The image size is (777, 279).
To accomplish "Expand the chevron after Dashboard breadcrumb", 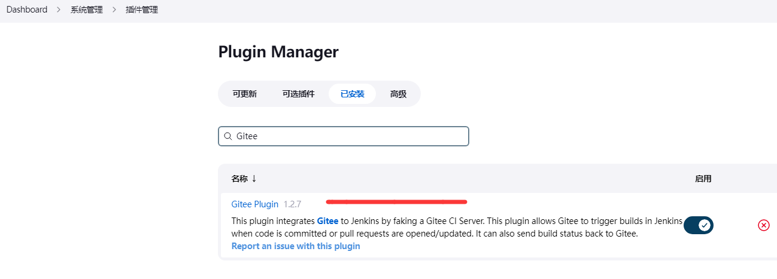I will pos(59,10).
